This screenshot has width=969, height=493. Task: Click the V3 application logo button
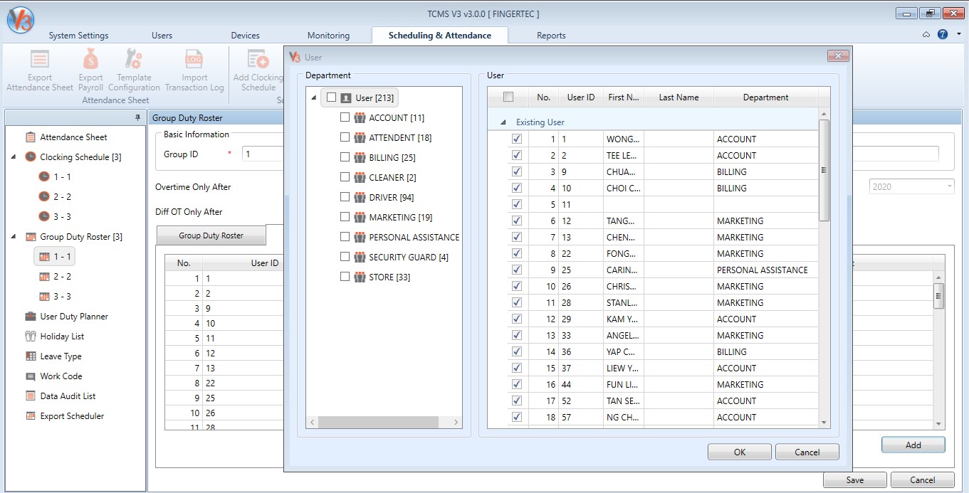pos(20,19)
